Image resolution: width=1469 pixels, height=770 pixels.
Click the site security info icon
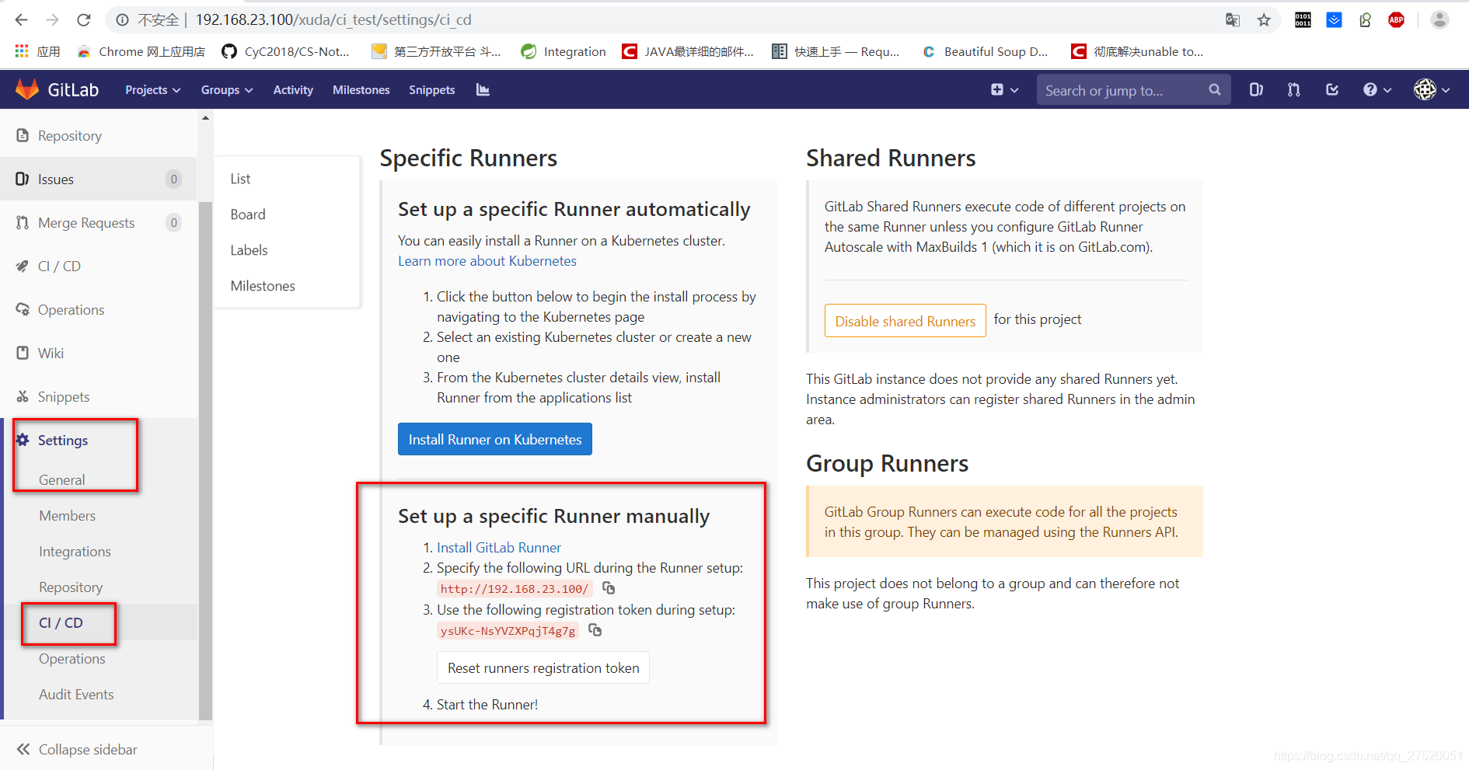122,20
